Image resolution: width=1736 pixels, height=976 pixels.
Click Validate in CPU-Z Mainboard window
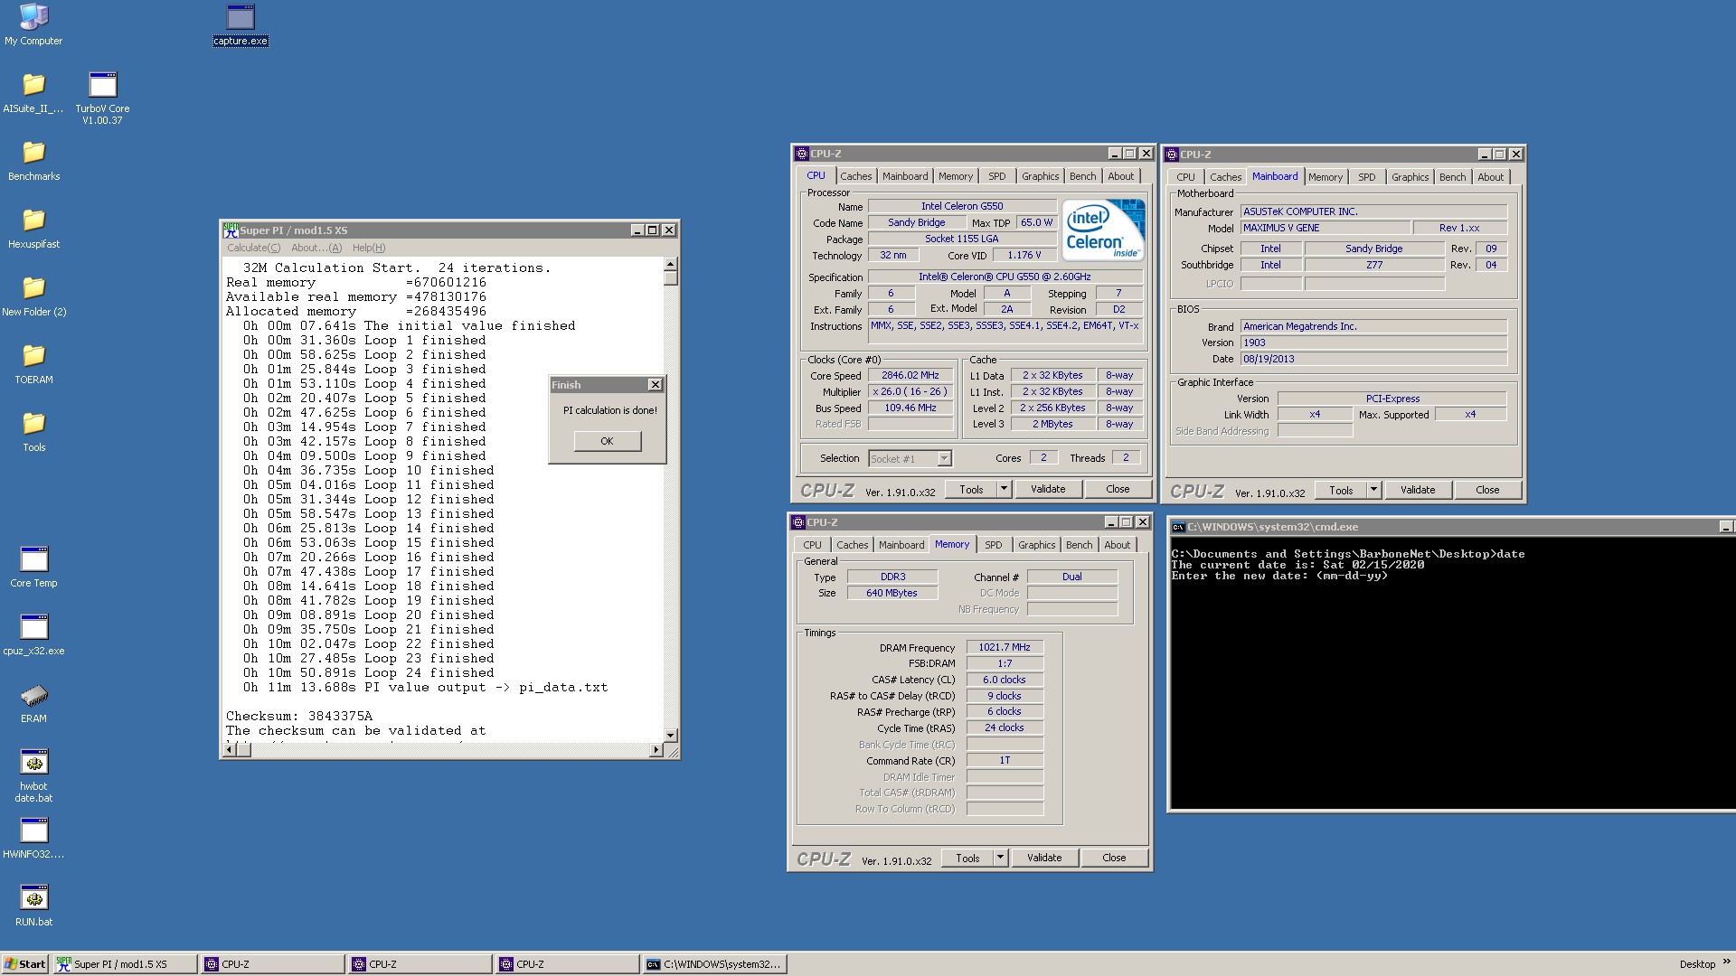(1418, 490)
